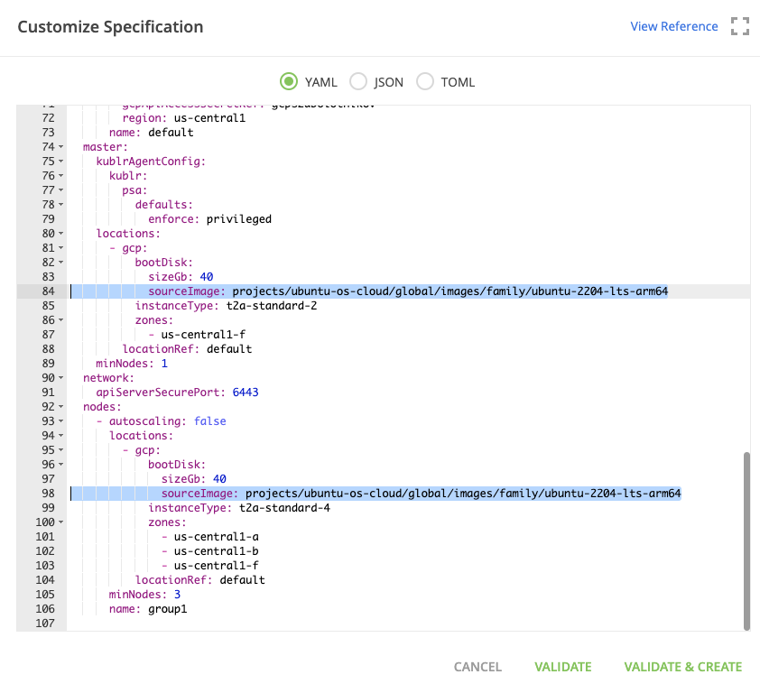Open the View Reference link
760x693 pixels.
tap(673, 26)
